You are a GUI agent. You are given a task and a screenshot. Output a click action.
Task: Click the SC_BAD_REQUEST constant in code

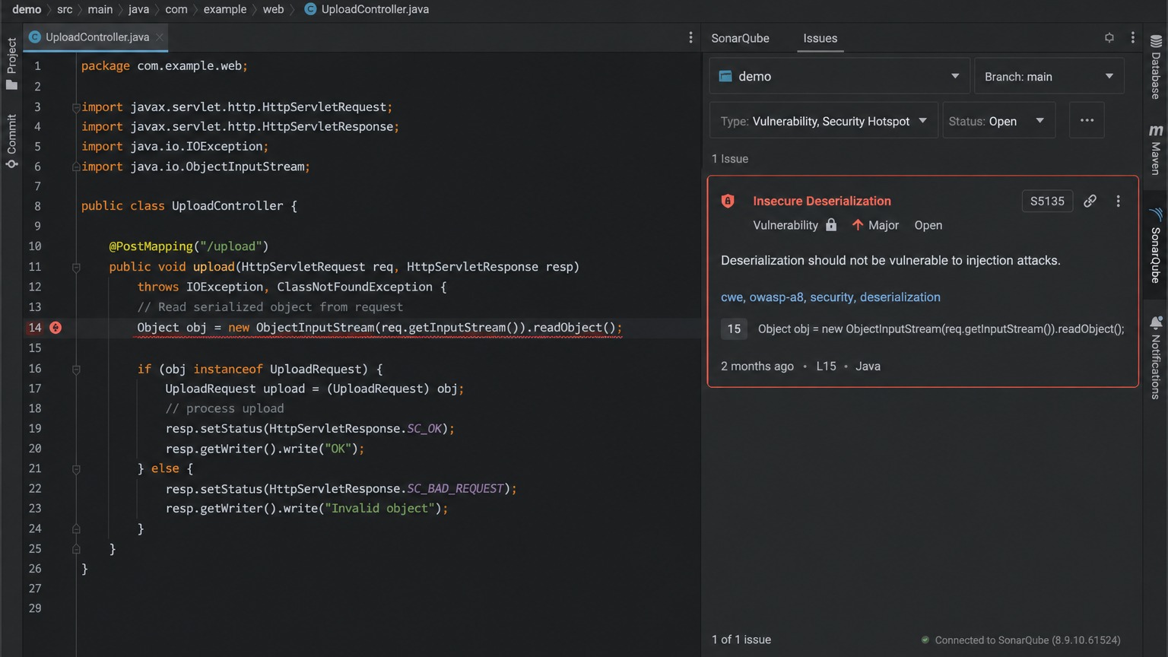(455, 488)
